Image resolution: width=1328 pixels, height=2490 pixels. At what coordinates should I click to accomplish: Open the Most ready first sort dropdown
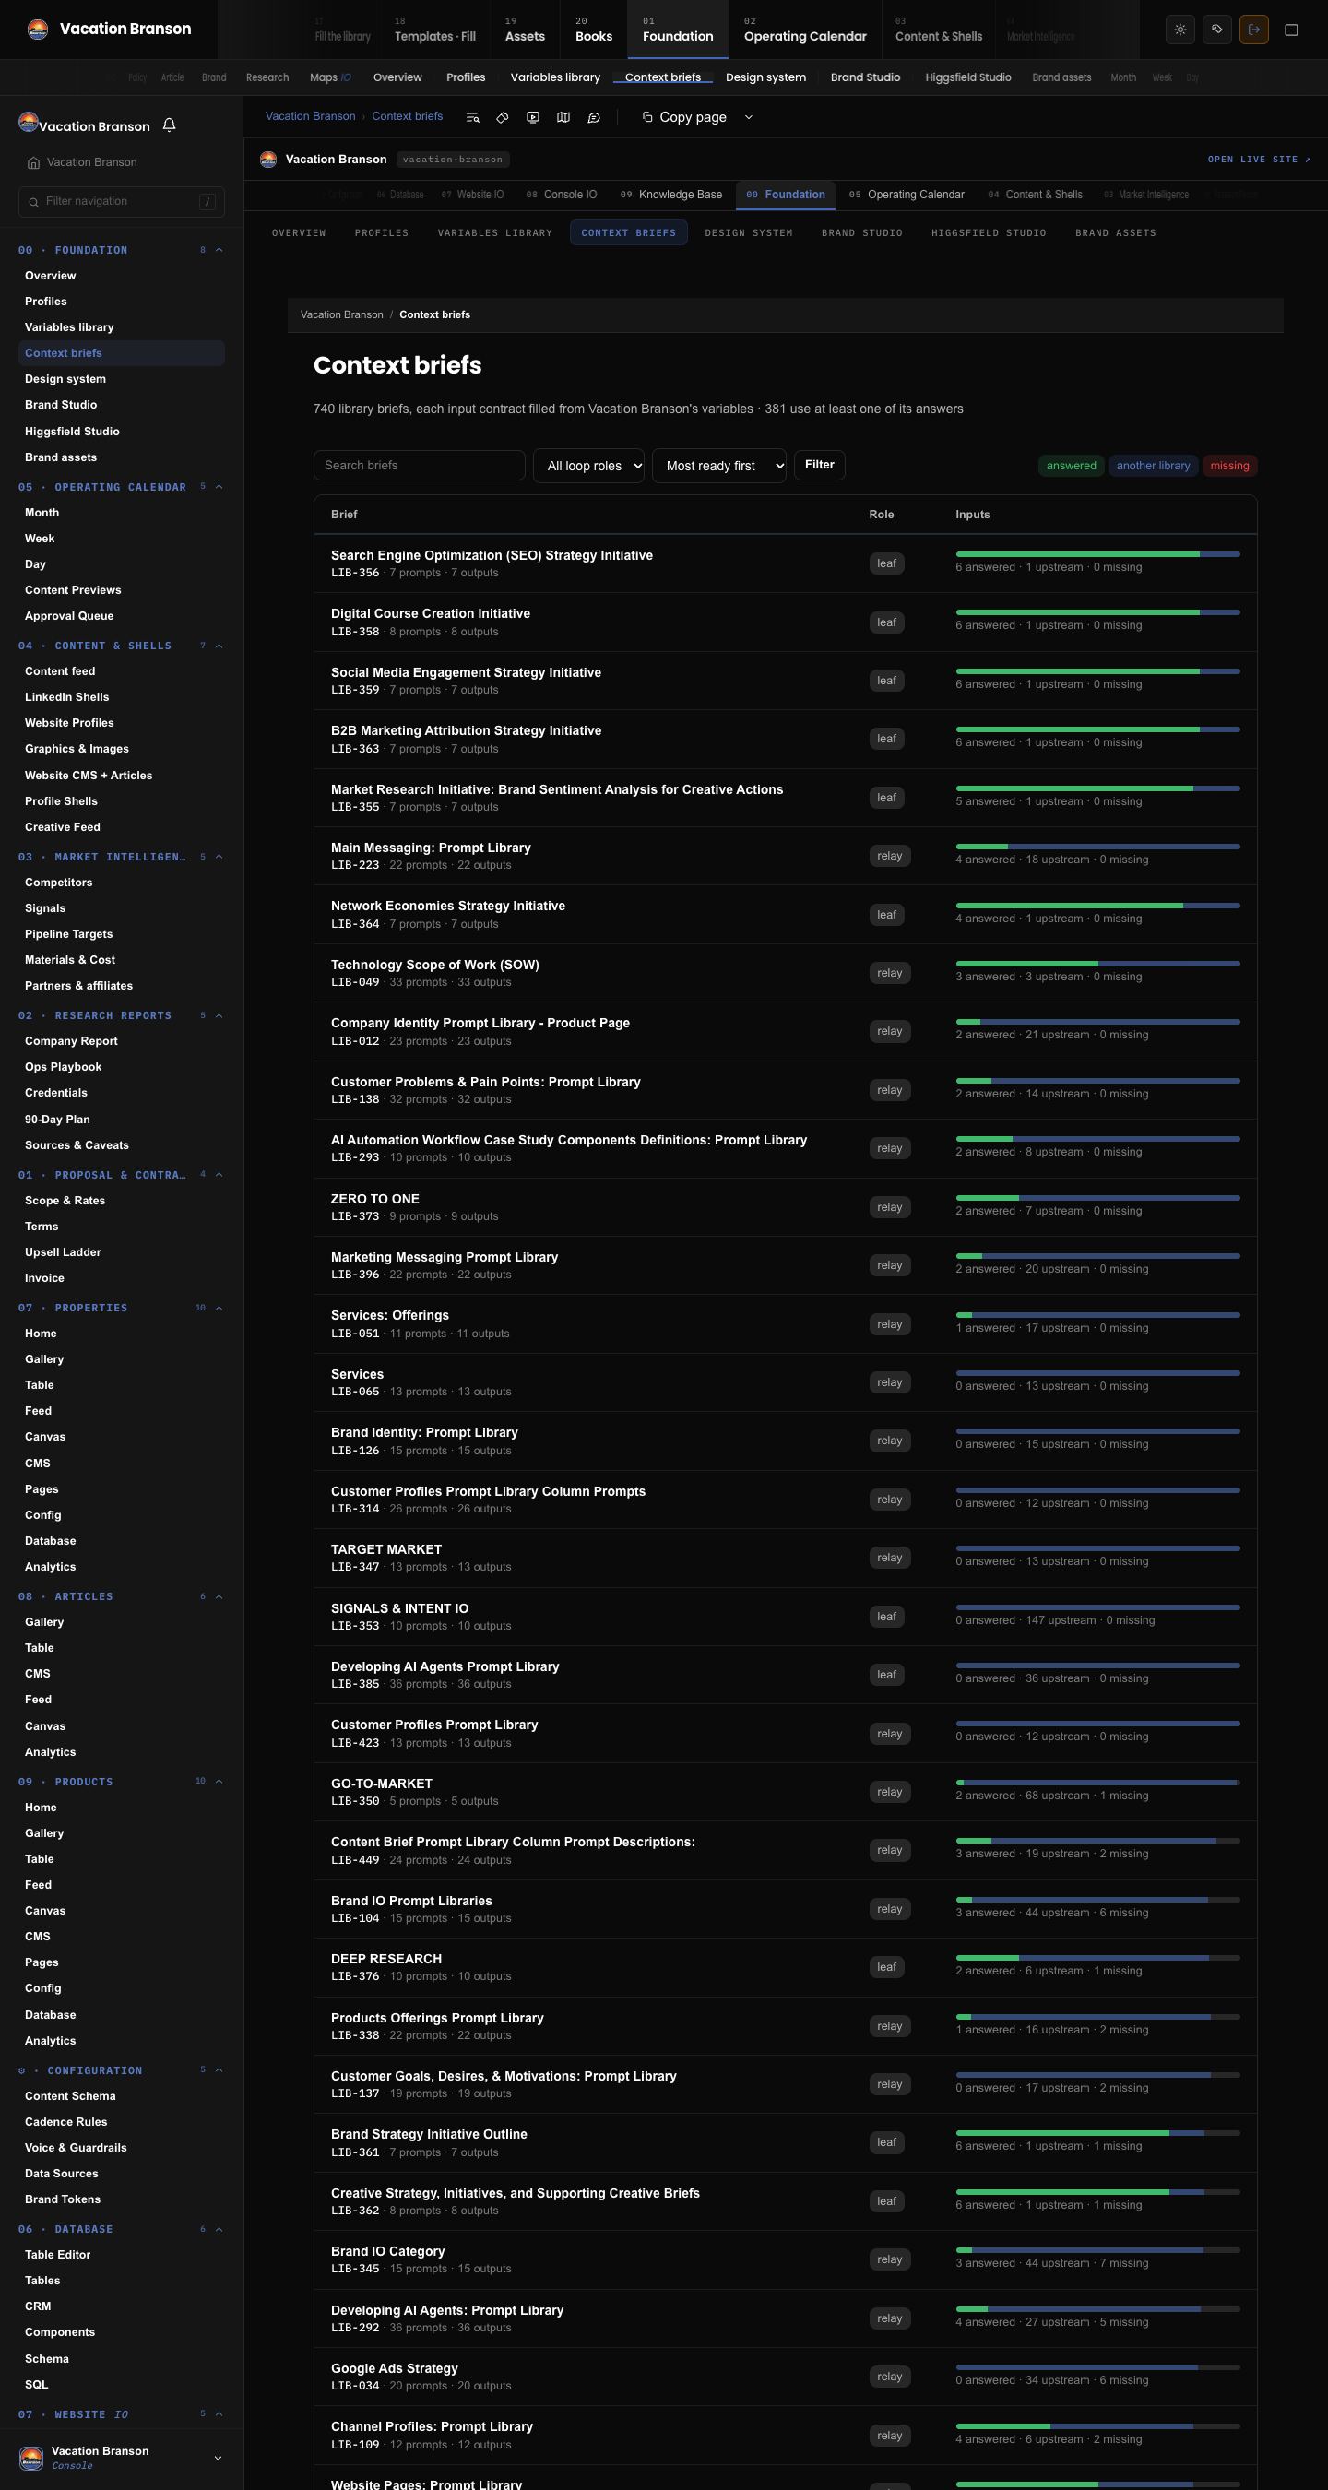pyautogui.click(x=719, y=466)
